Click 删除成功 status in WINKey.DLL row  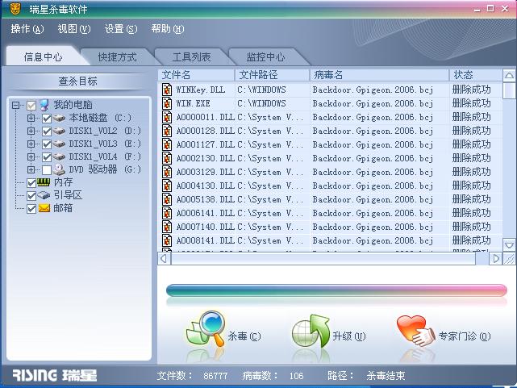click(x=472, y=90)
